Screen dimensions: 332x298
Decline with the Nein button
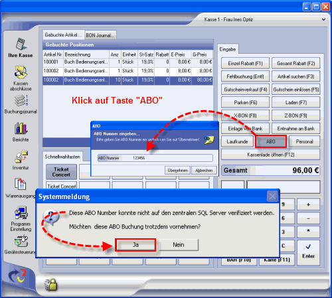[179, 245]
